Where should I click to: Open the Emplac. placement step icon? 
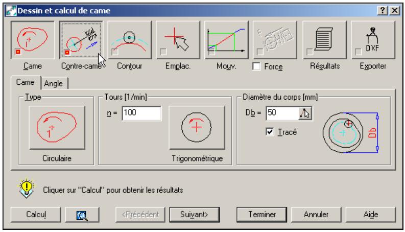pos(178,40)
